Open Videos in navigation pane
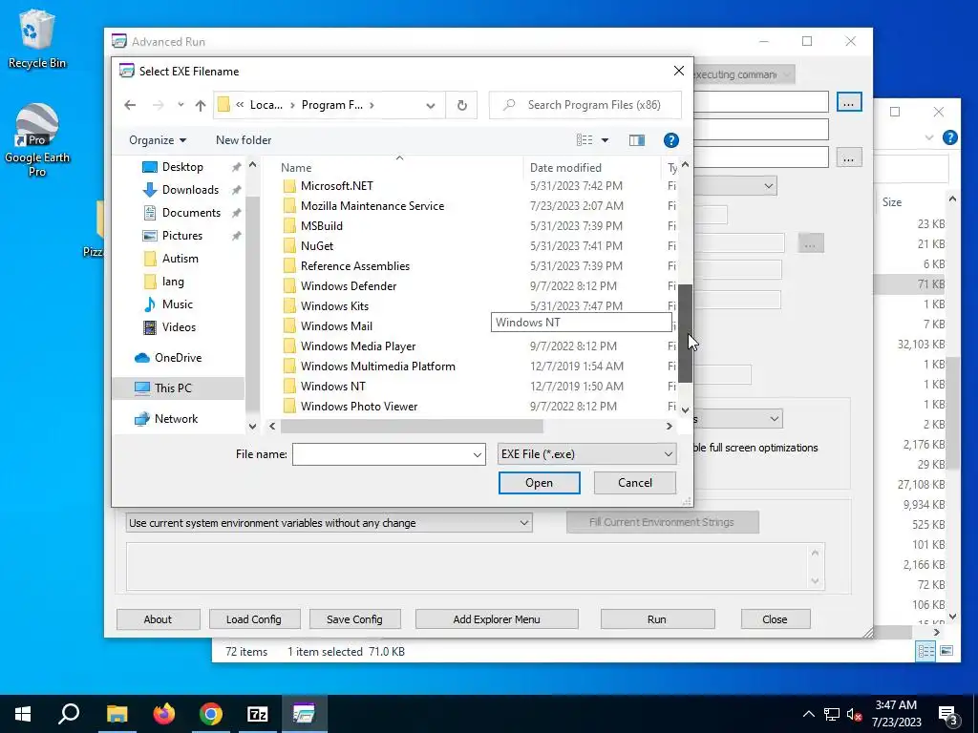978x733 pixels. pos(179,327)
